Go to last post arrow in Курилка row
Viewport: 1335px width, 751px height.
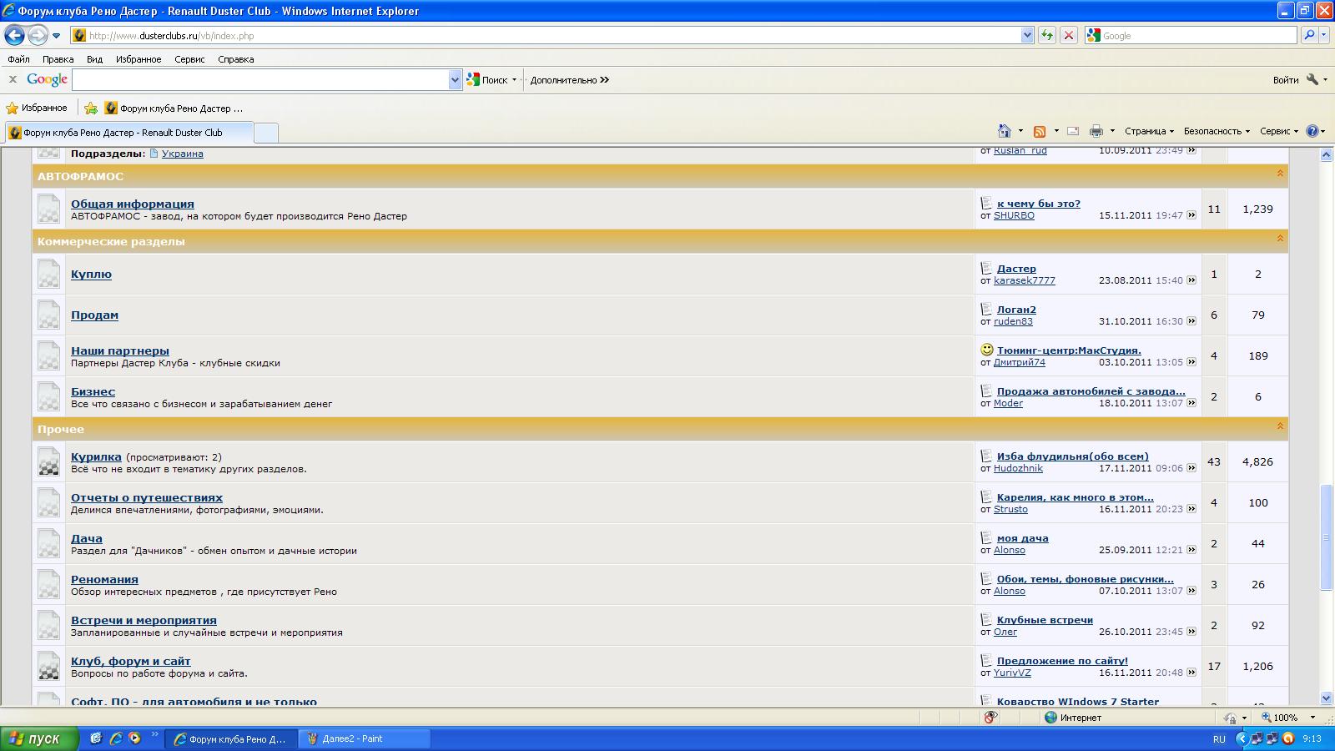(x=1191, y=468)
